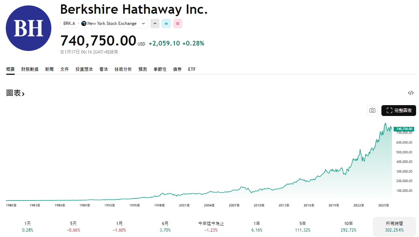Click the New York Stock Exchange logo

point(84,23)
